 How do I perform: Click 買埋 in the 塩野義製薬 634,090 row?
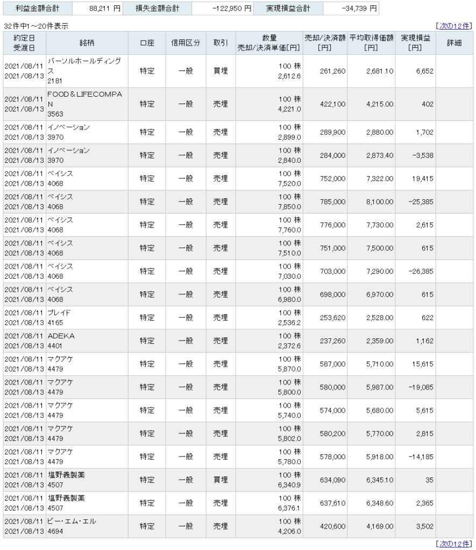pyautogui.click(x=221, y=480)
